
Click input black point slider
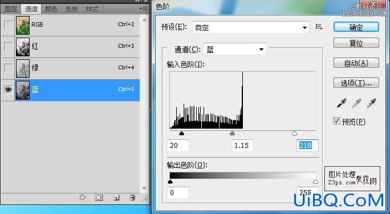click(x=181, y=134)
